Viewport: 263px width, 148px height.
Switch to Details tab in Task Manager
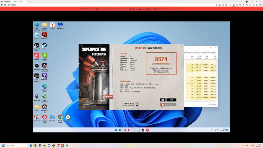206,53
